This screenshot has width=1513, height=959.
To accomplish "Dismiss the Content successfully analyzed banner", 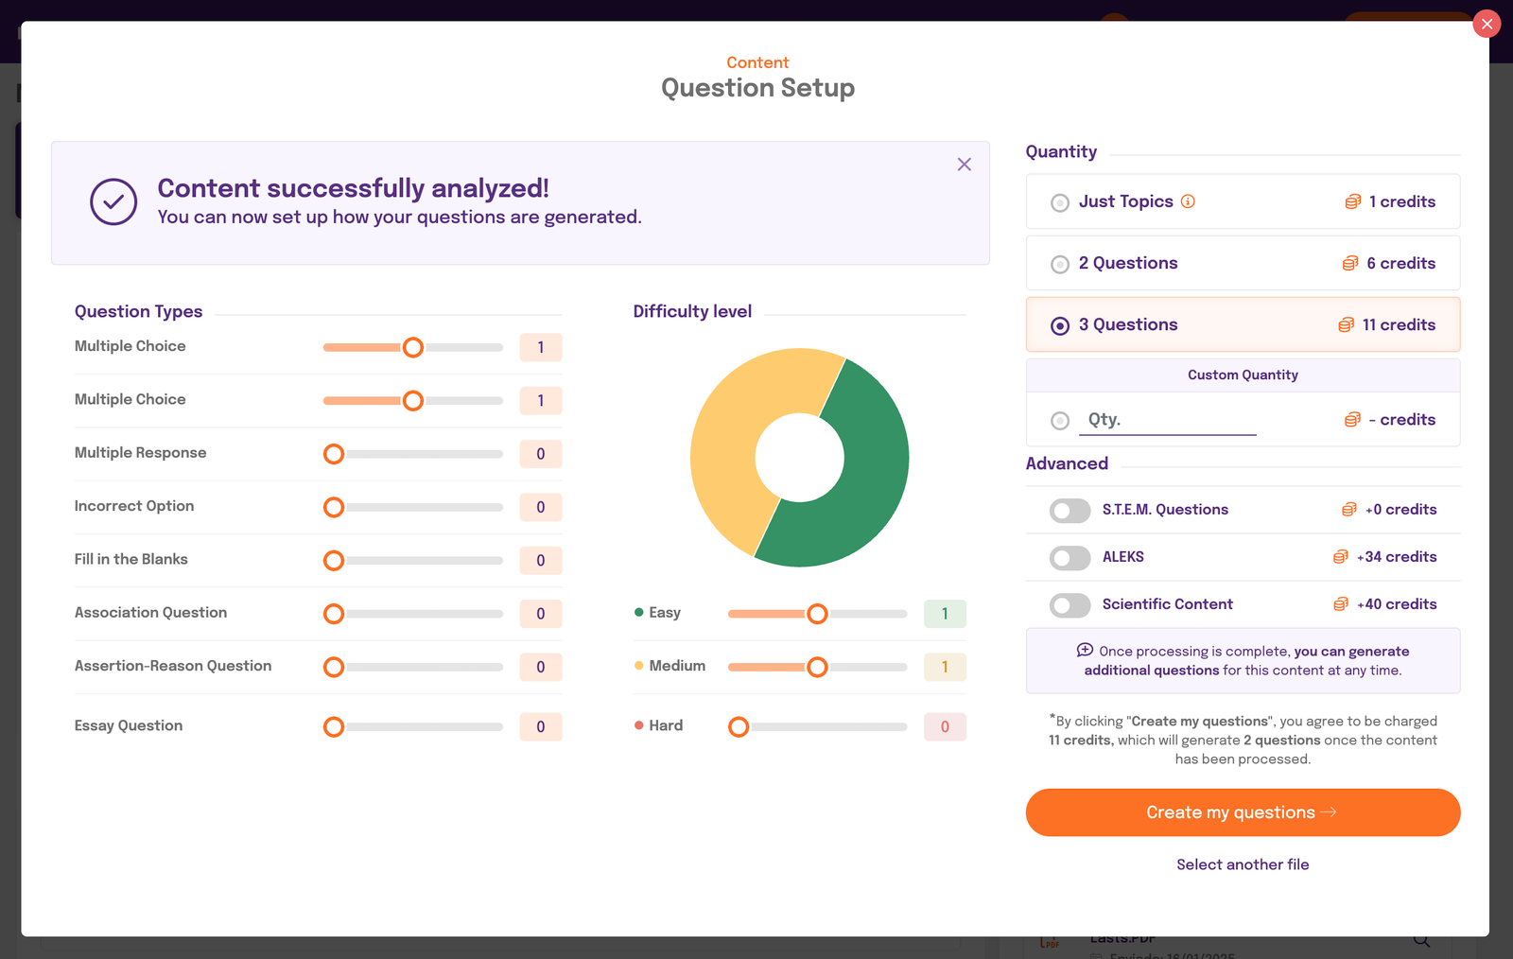I will [x=964, y=164].
